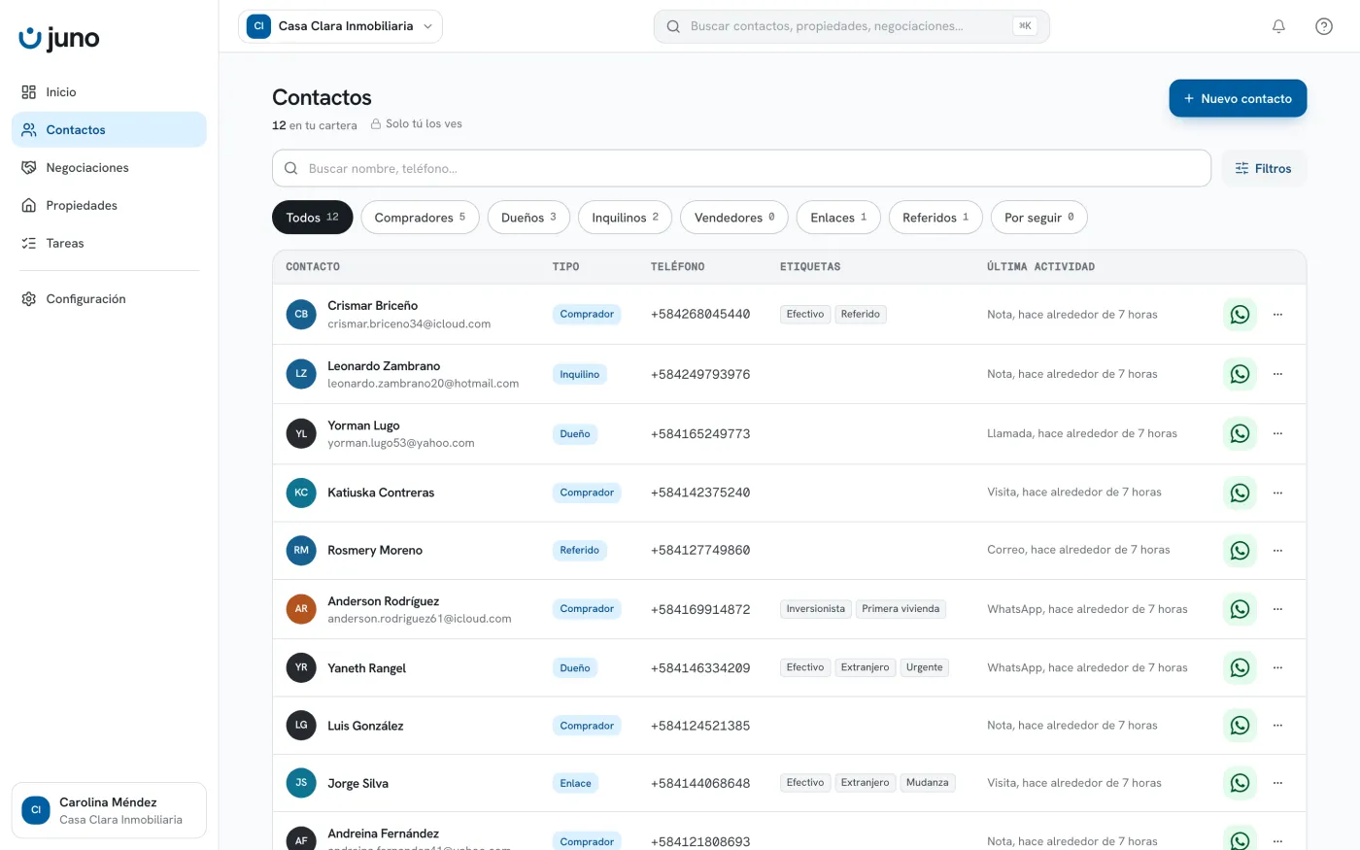1360x850 pixels.
Task: Open more options for Leonardo Zambrano row
Action: 1277,374
